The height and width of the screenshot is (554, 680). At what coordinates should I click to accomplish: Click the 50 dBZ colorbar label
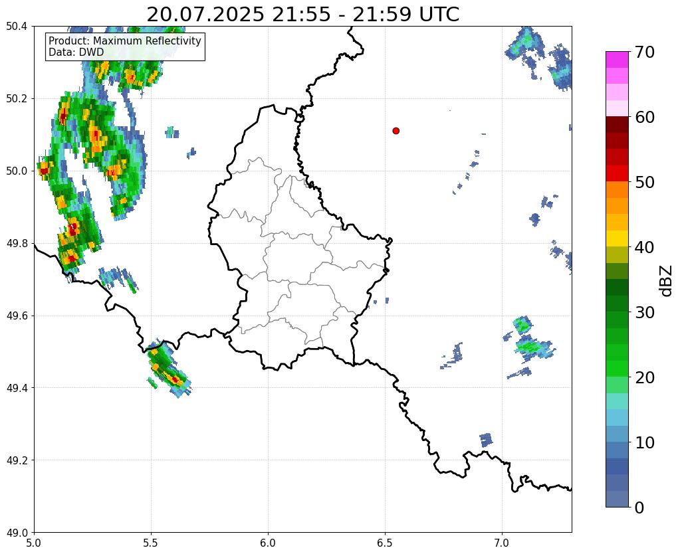point(644,182)
